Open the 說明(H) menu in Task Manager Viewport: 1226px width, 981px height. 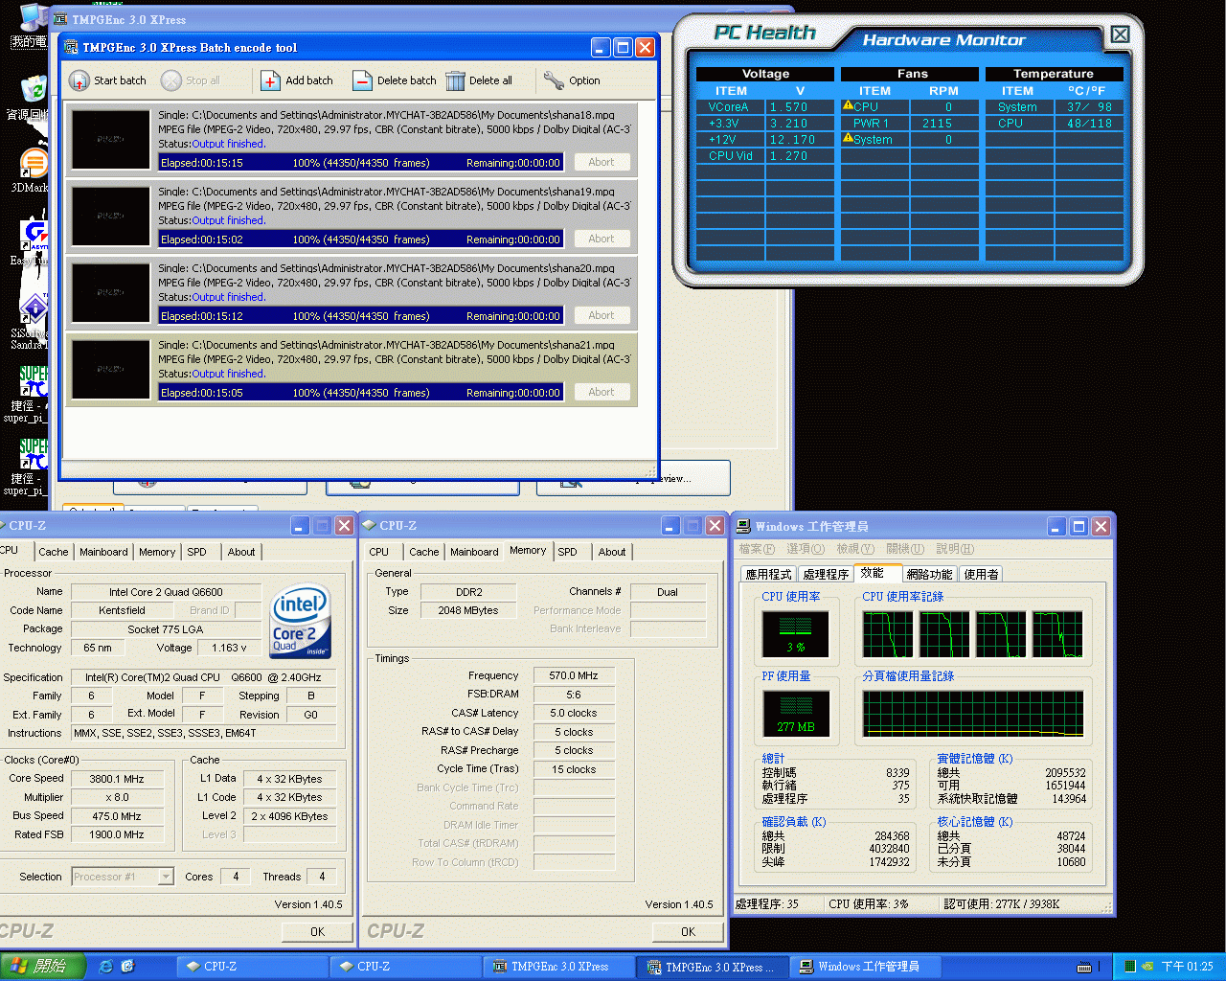(955, 549)
